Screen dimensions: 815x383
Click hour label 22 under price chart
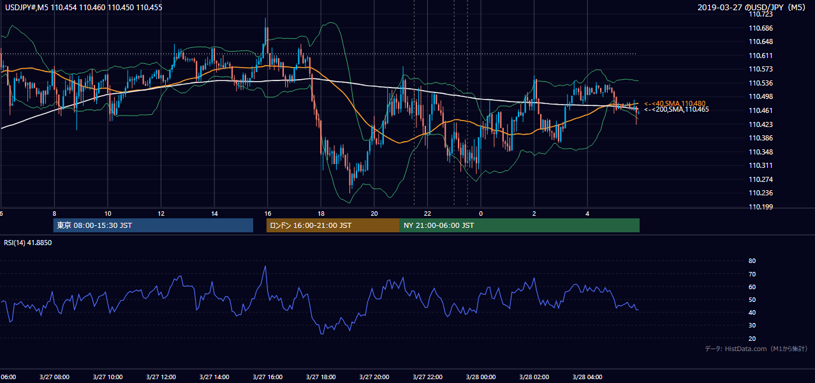pyautogui.click(x=428, y=213)
